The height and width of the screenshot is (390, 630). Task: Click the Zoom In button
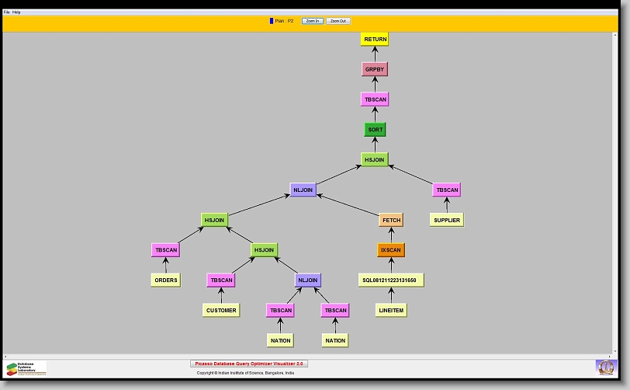tap(312, 21)
